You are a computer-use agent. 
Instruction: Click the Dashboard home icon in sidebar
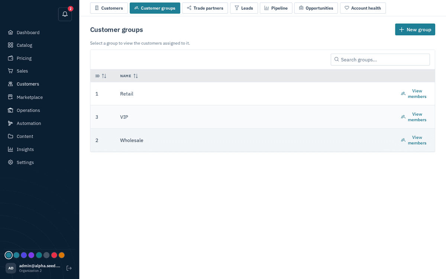coord(10,32)
